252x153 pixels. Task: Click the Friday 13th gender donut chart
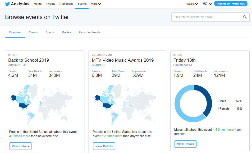pos(193,103)
